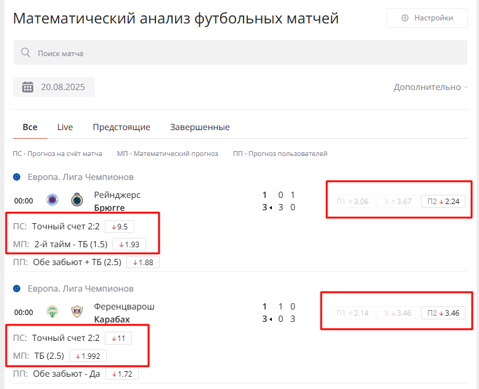Click the Ferencvaros team logo icon

point(52,312)
